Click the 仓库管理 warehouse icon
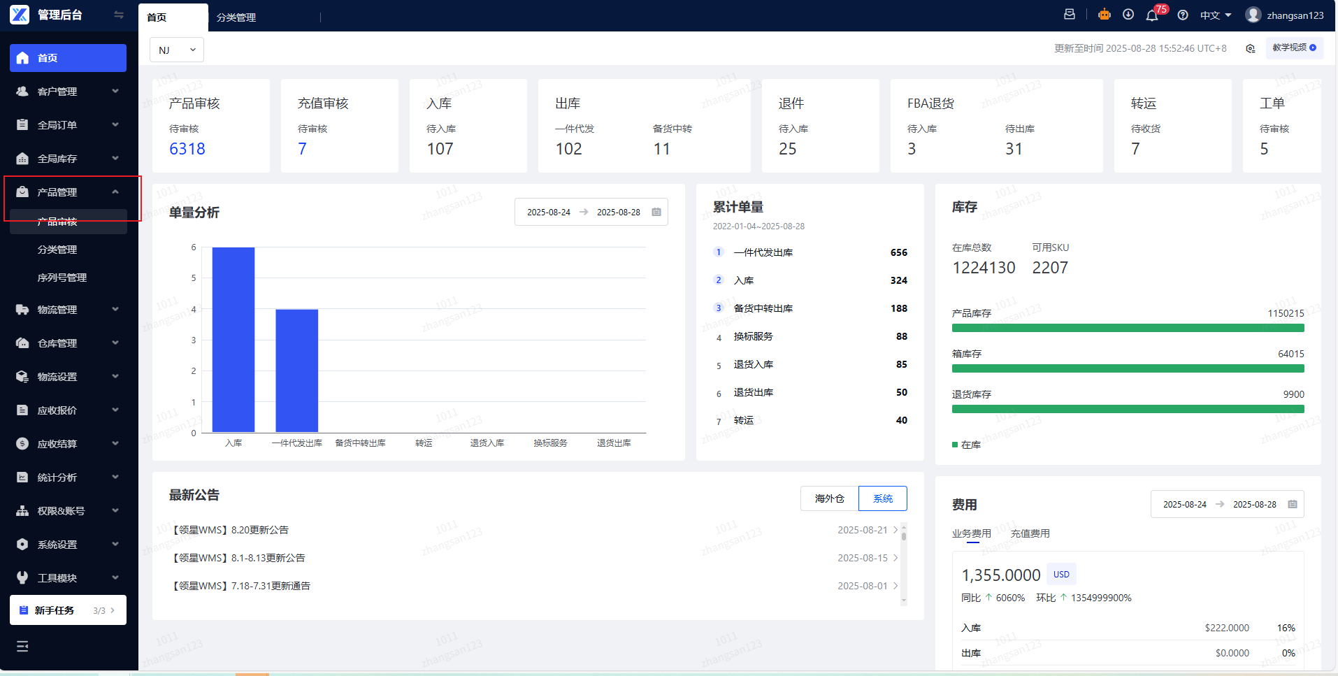This screenshot has height=676, width=1338. pos(22,343)
